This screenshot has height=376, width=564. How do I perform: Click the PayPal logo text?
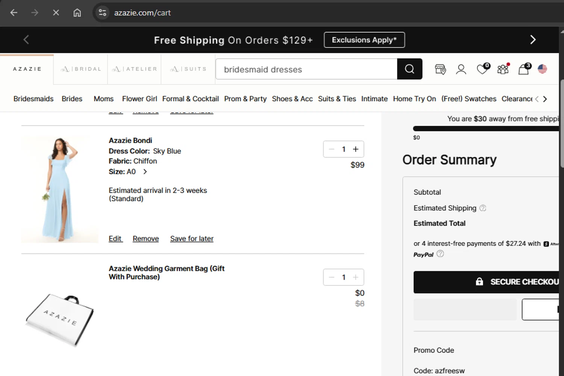(x=423, y=255)
